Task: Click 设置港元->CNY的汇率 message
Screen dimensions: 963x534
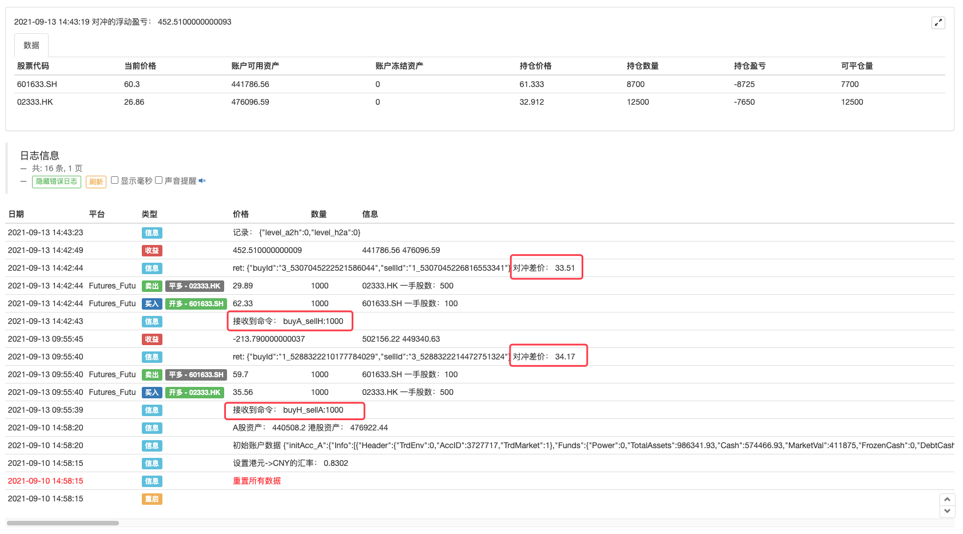Action: [x=291, y=464]
